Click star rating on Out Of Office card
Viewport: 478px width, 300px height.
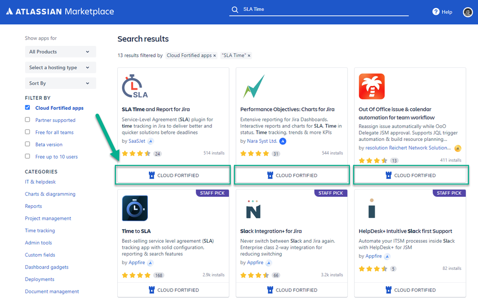tap(373, 161)
